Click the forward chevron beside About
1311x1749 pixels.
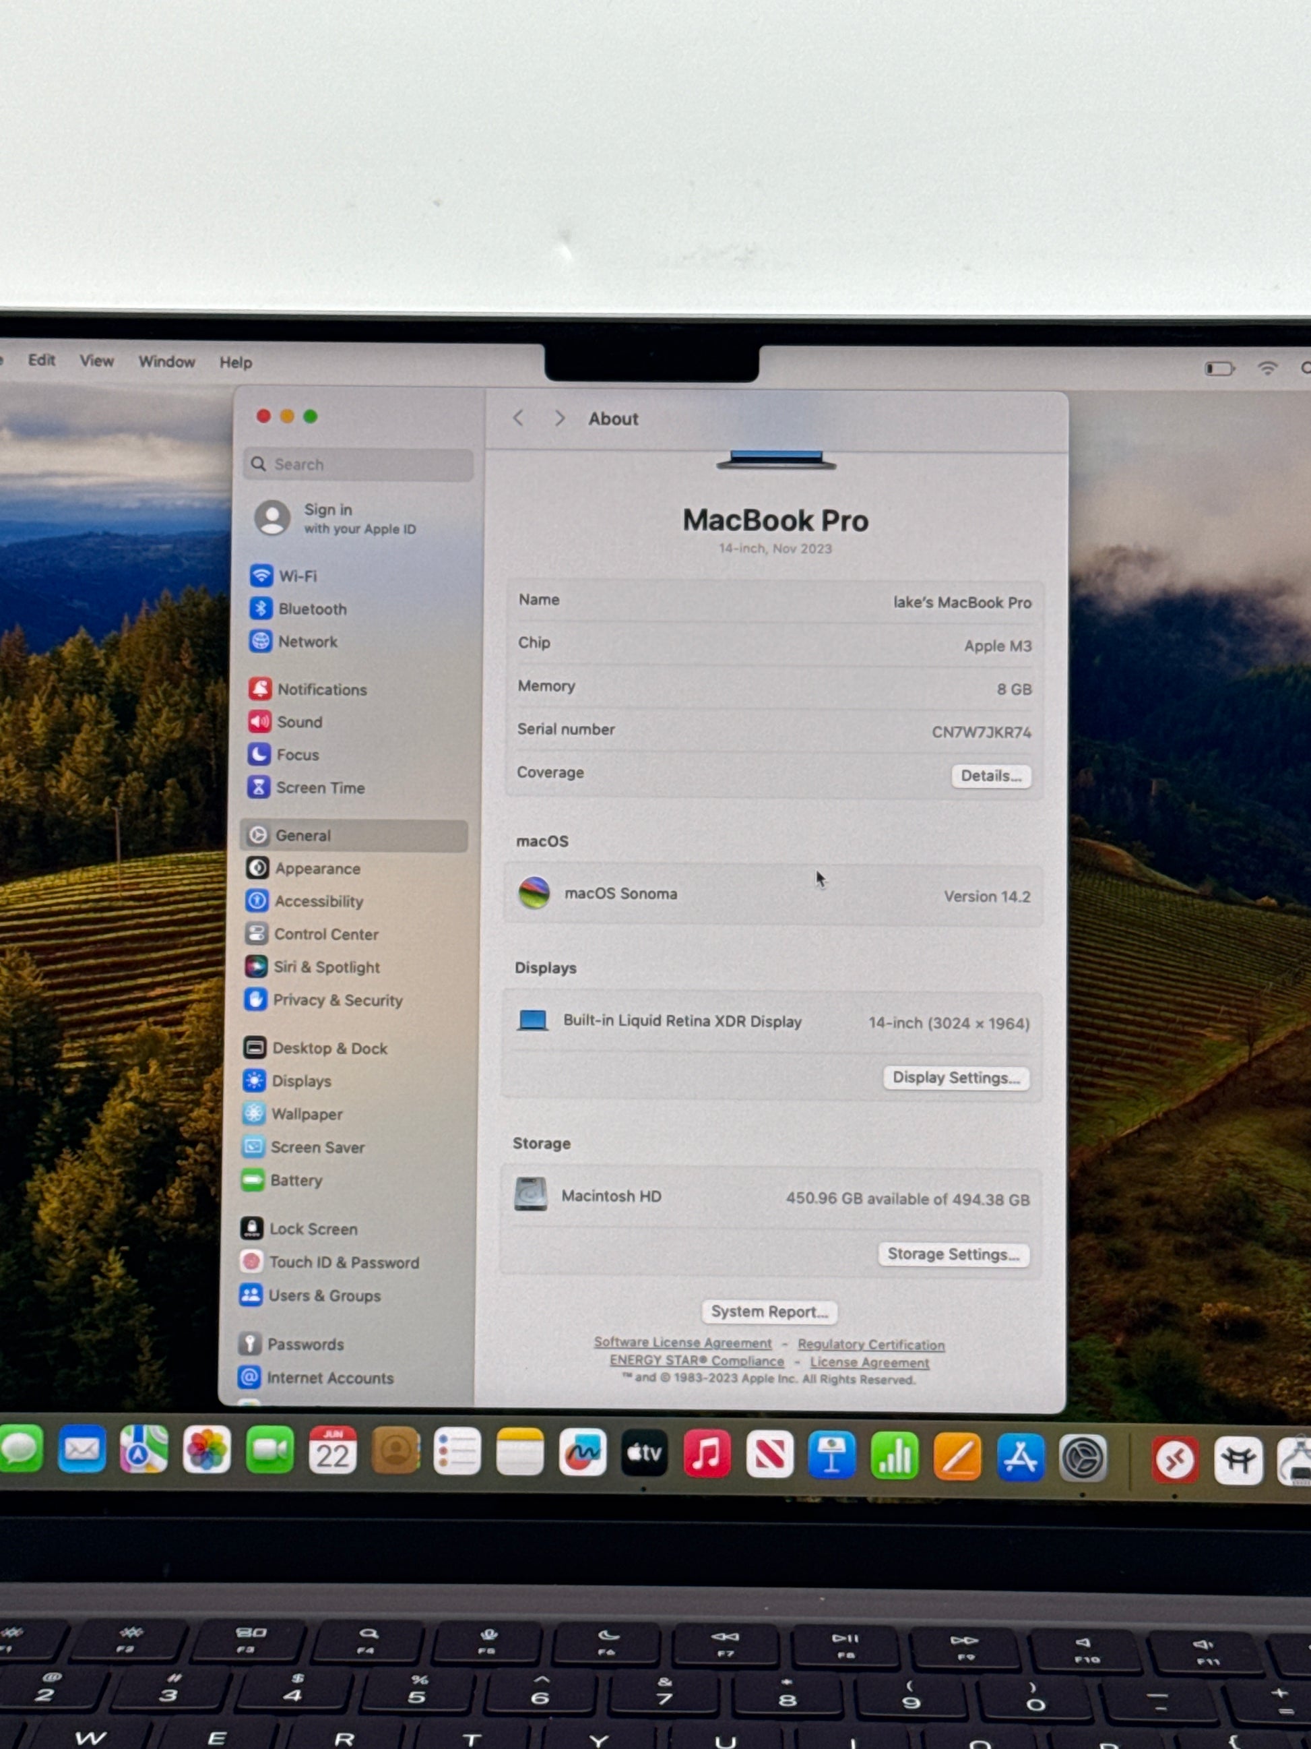coord(559,419)
